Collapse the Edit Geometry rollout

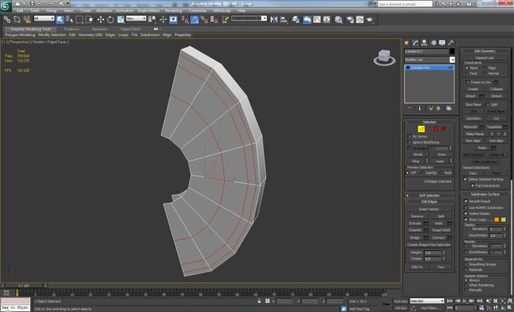(x=485, y=51)
